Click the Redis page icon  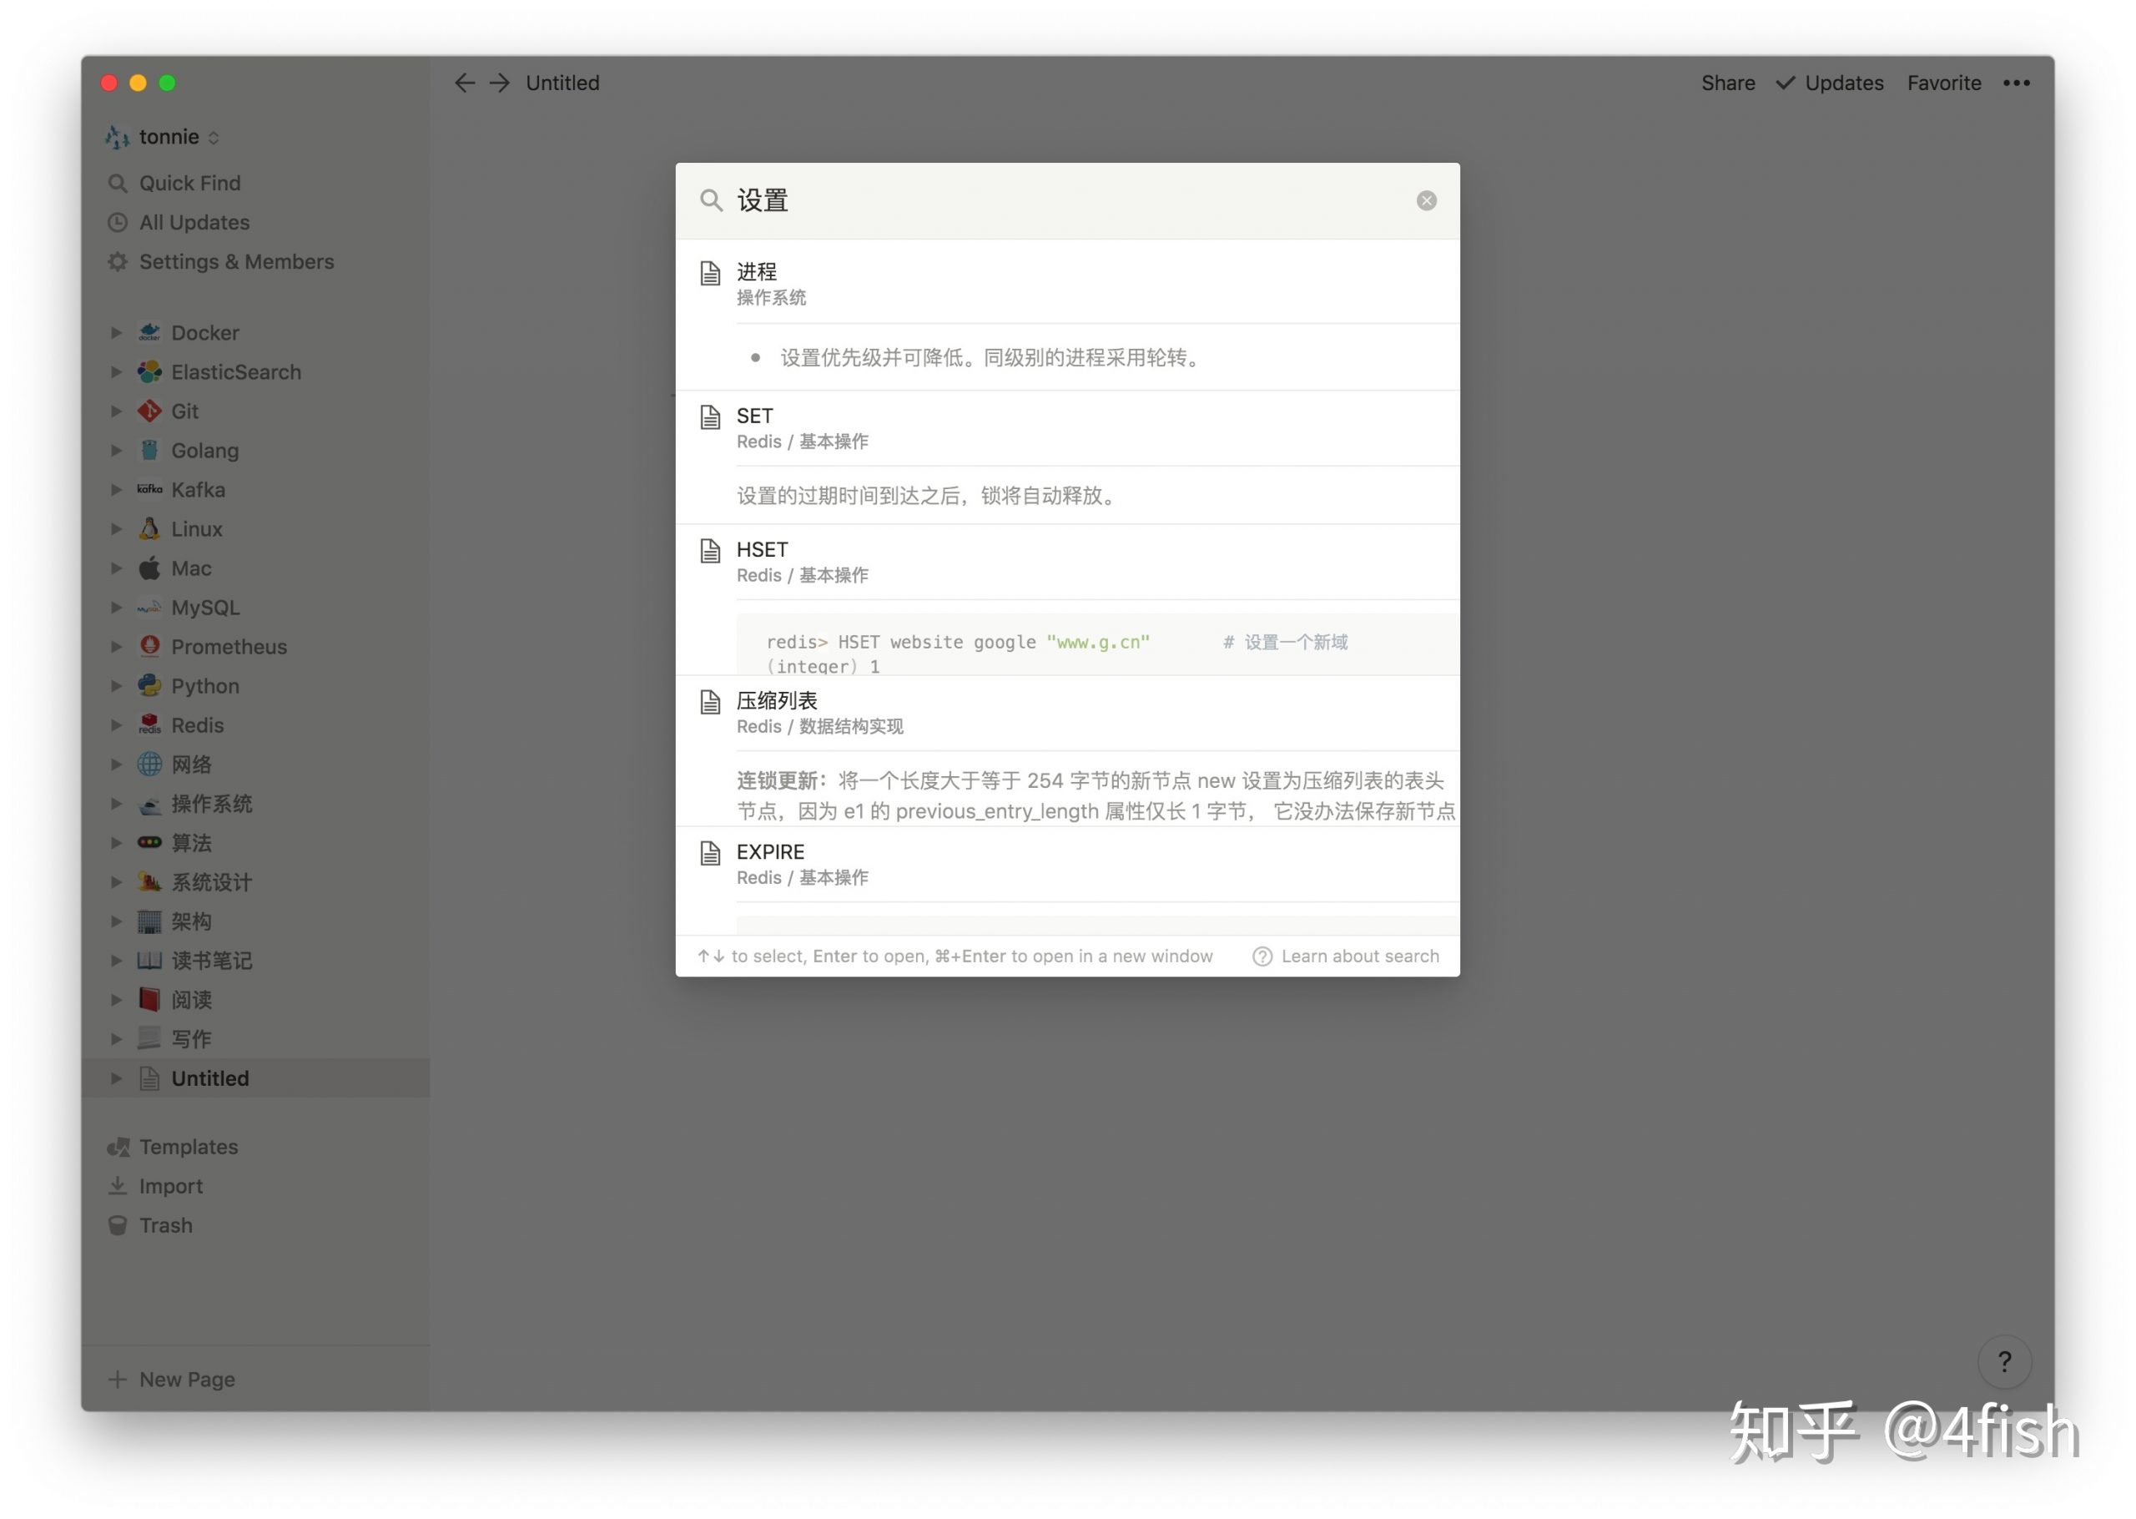pyautogui.click(x=149, y=726)
